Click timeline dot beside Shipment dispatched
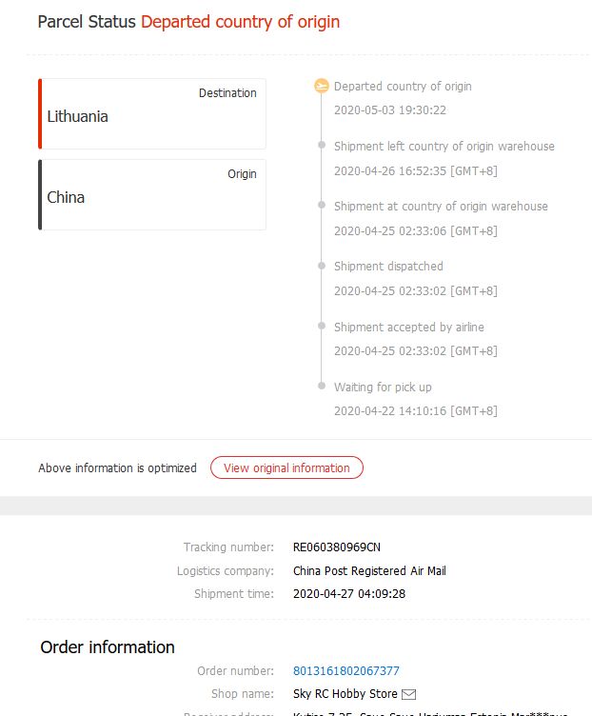592x716 pixels. point(322,267)
